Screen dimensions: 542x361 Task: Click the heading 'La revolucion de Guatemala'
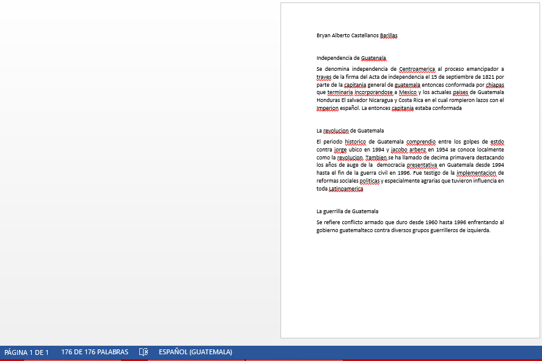coord(350,131)
